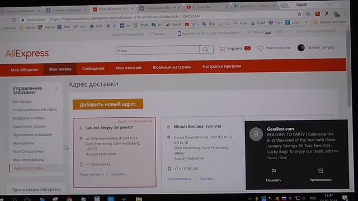Image resolution: width=358 pixels, height=201 pixels.
Task: Open the calculator taskbar icon
Action: click(x=97, y=199)
